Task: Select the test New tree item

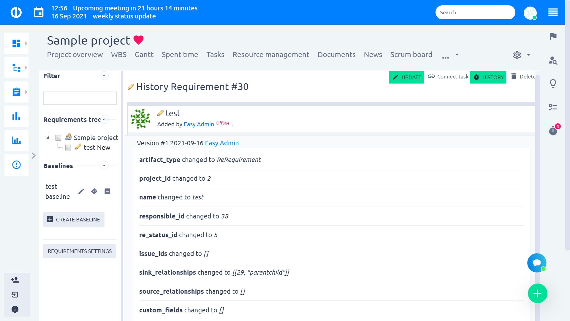Action: coord(96,147)
